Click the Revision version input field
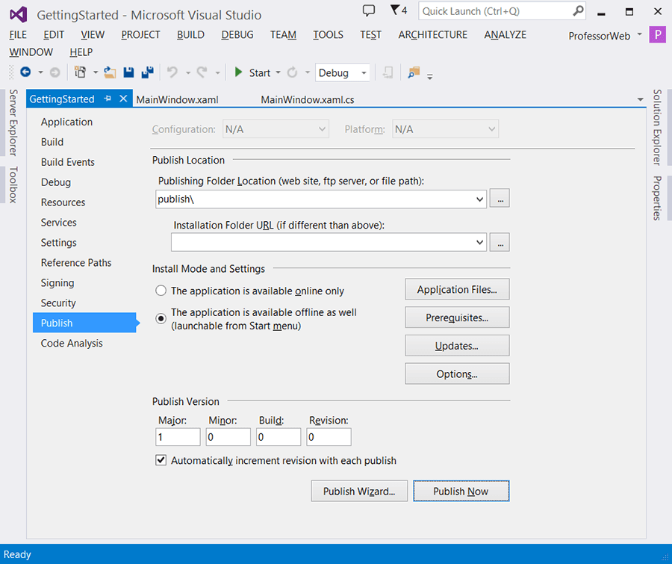Viewport: 672px width, 564px height. [329, 437]
